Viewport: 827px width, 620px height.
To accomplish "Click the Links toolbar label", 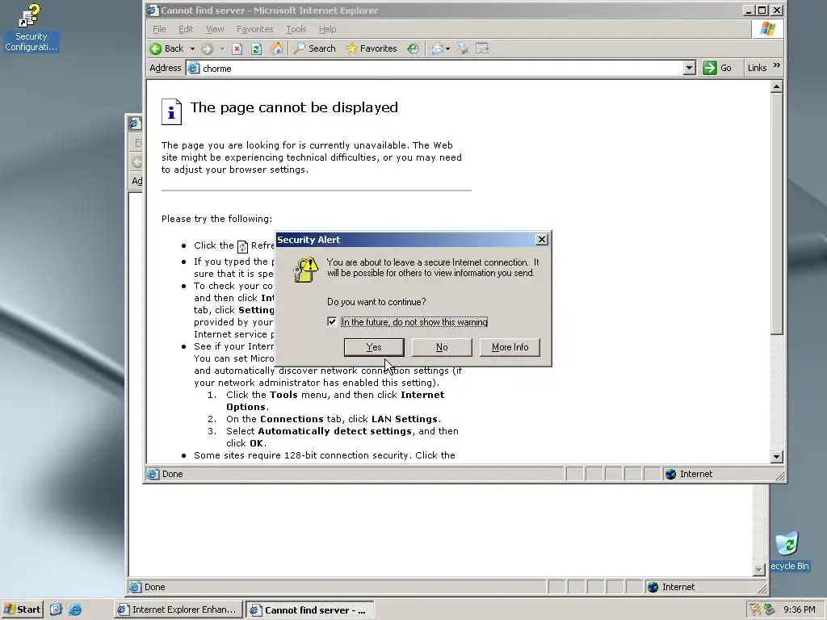I will click(758, 68).
